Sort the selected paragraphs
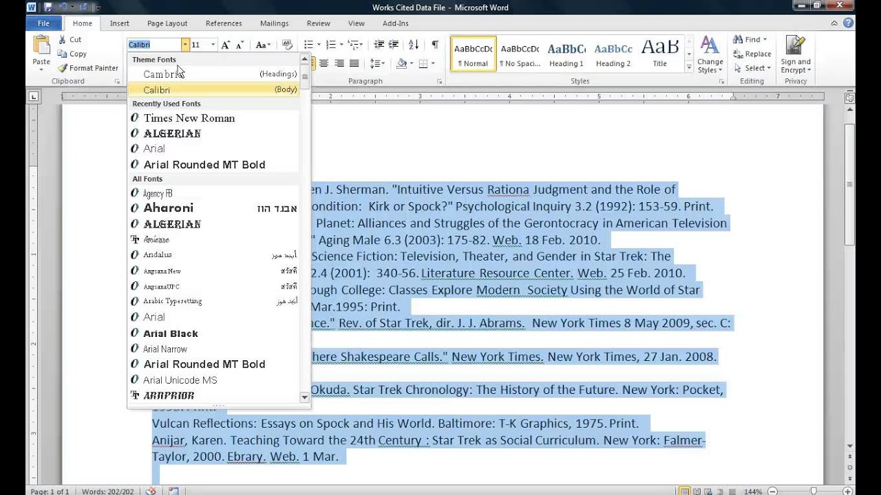The image size is (881, 495). (x=414, y=45)
